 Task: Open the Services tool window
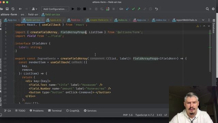click(90, 111)
